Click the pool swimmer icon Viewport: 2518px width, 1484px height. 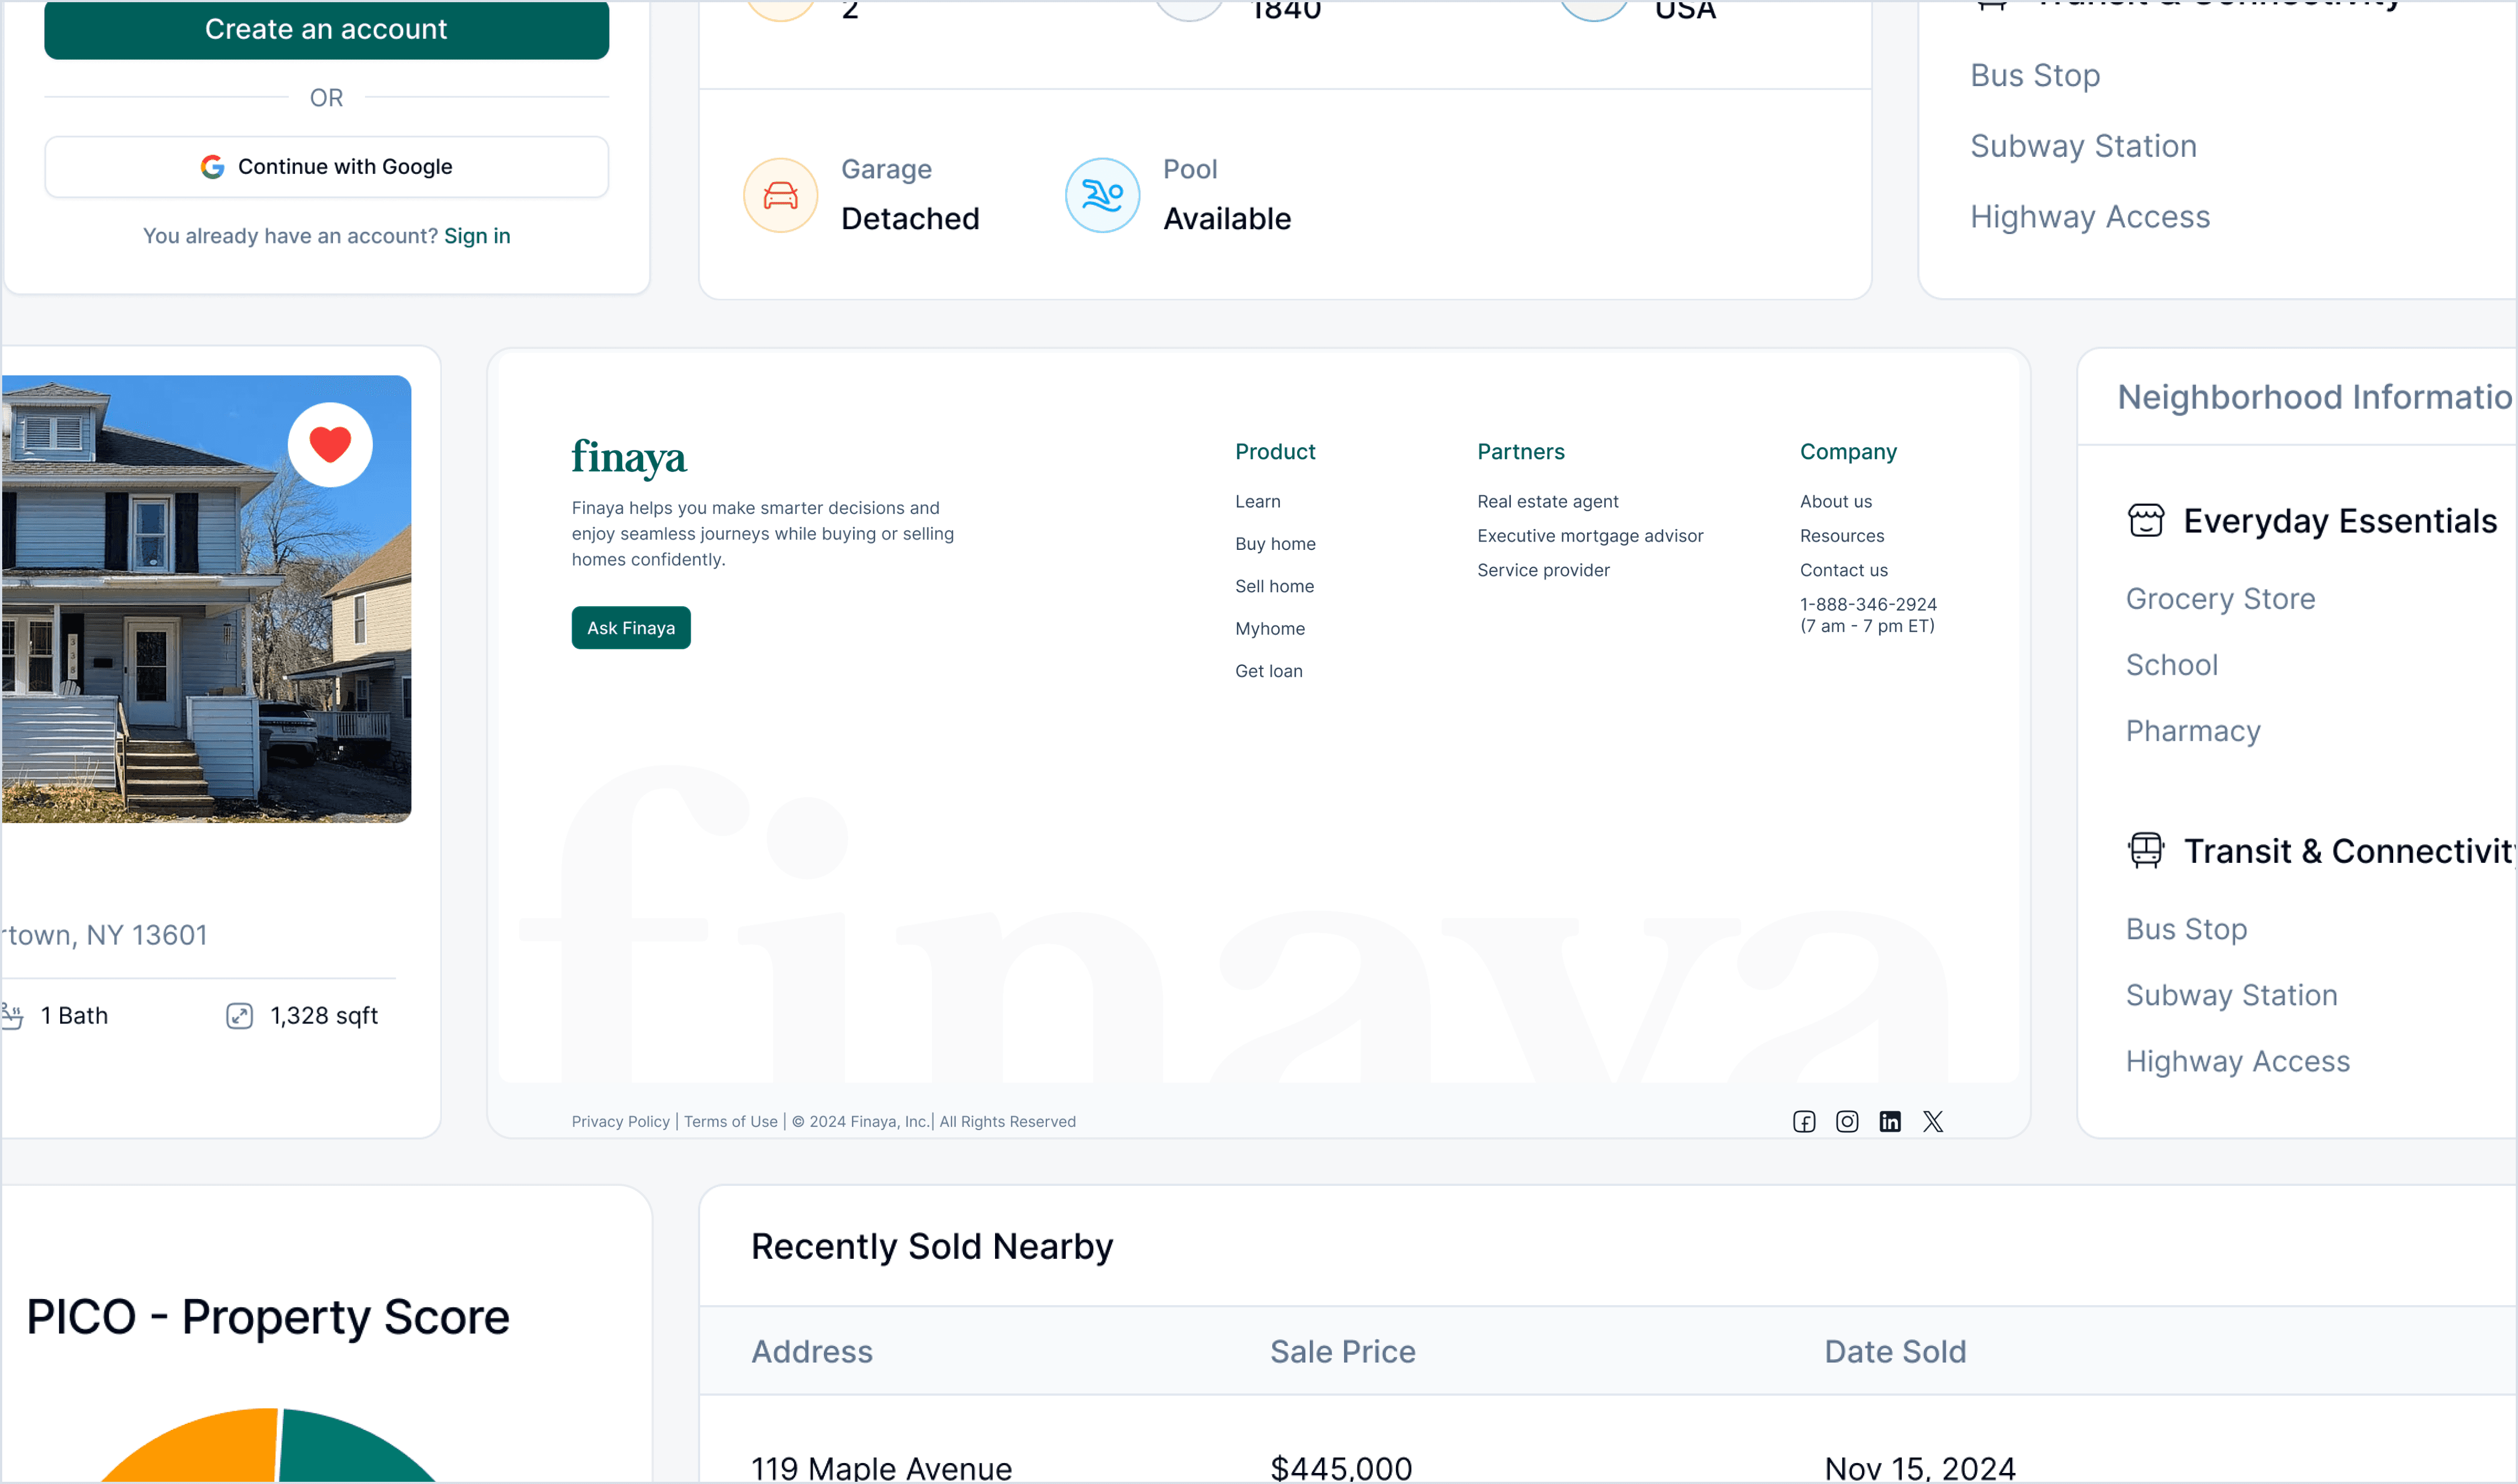click(1101, 195)
